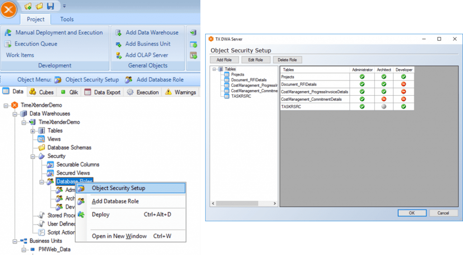
Task: Click the Script Actions icon in tree
Action: [x=41, y=232]
